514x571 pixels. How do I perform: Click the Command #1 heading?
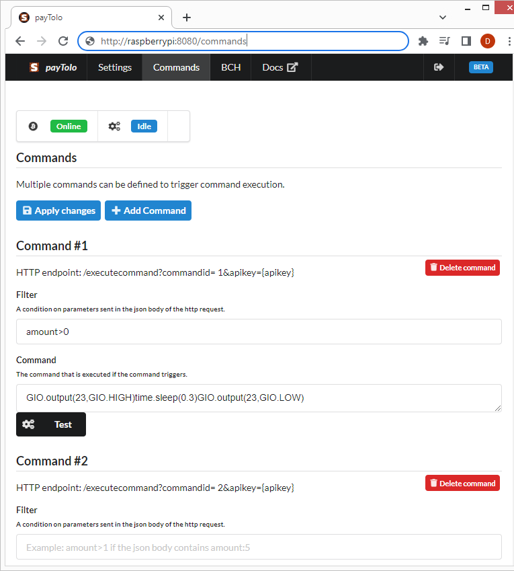pyautogui.click(x=52, y=245)
